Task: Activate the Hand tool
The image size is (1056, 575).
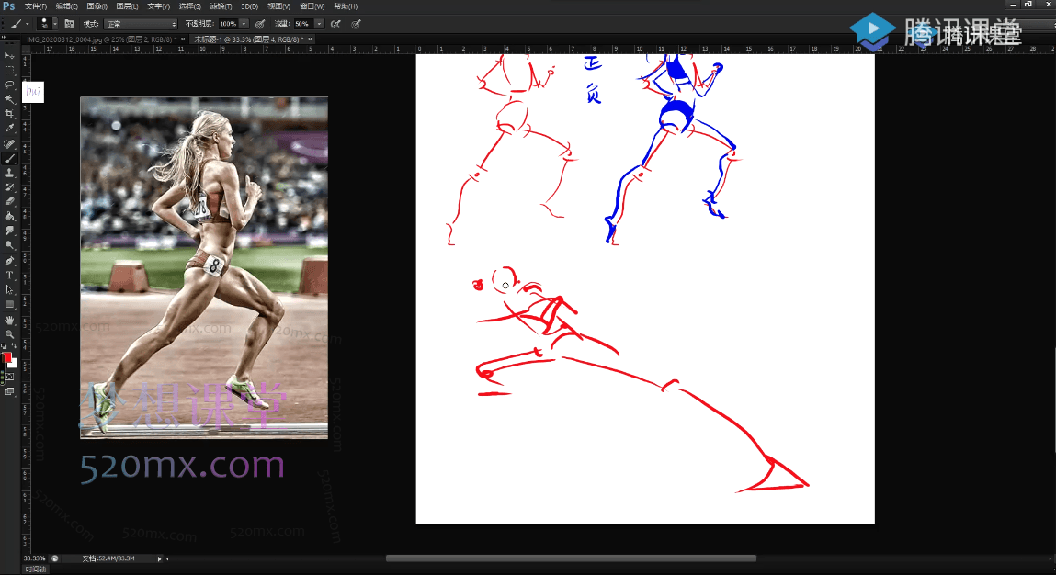Action: tap(9, 320)
